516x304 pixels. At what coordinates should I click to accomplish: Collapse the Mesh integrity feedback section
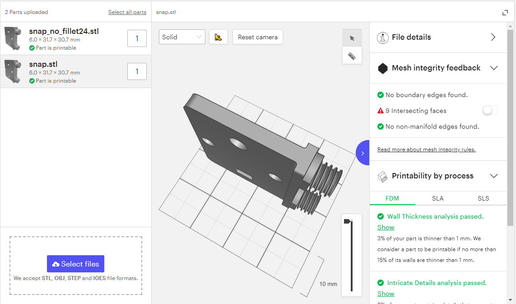(x=494, y=68)
